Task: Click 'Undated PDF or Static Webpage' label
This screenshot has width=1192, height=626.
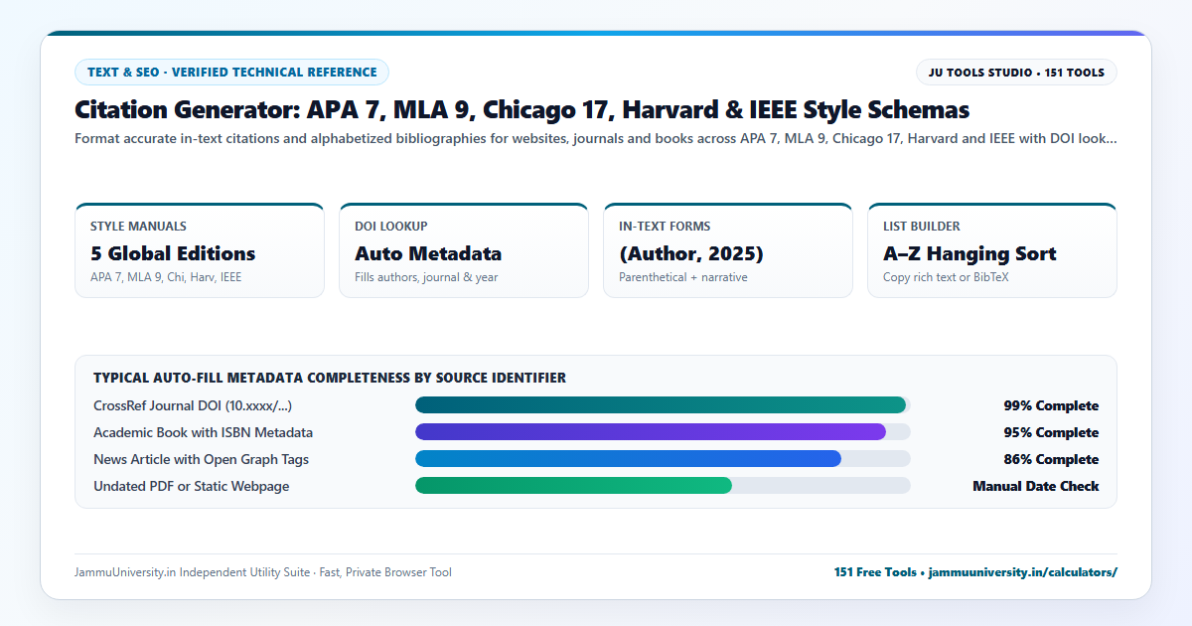Action: click(192, 486)
